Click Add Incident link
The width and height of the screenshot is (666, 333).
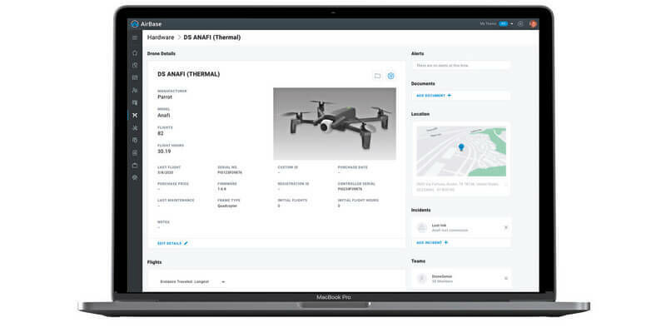(x=429, y=242)
